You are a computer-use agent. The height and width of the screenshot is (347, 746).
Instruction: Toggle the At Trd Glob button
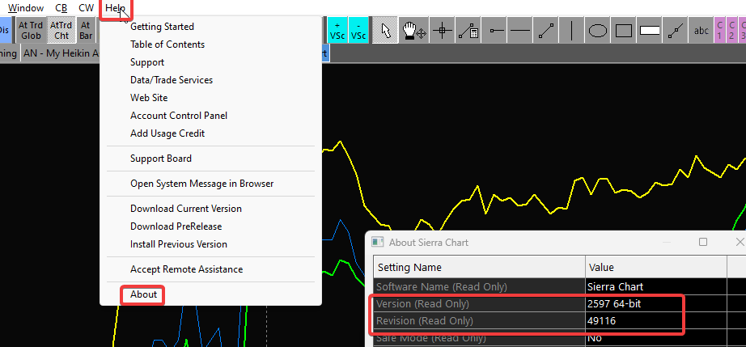31,31
